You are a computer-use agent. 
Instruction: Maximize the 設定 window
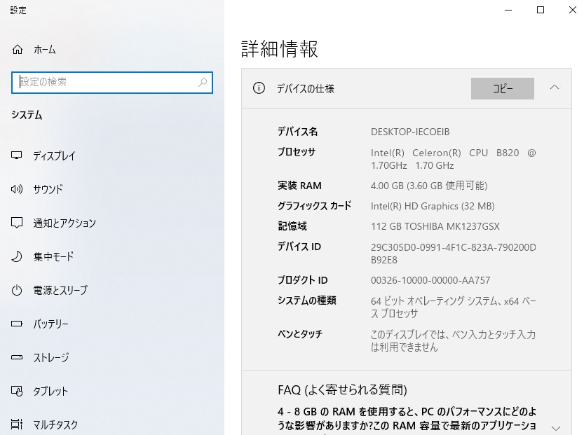(541, 10)
